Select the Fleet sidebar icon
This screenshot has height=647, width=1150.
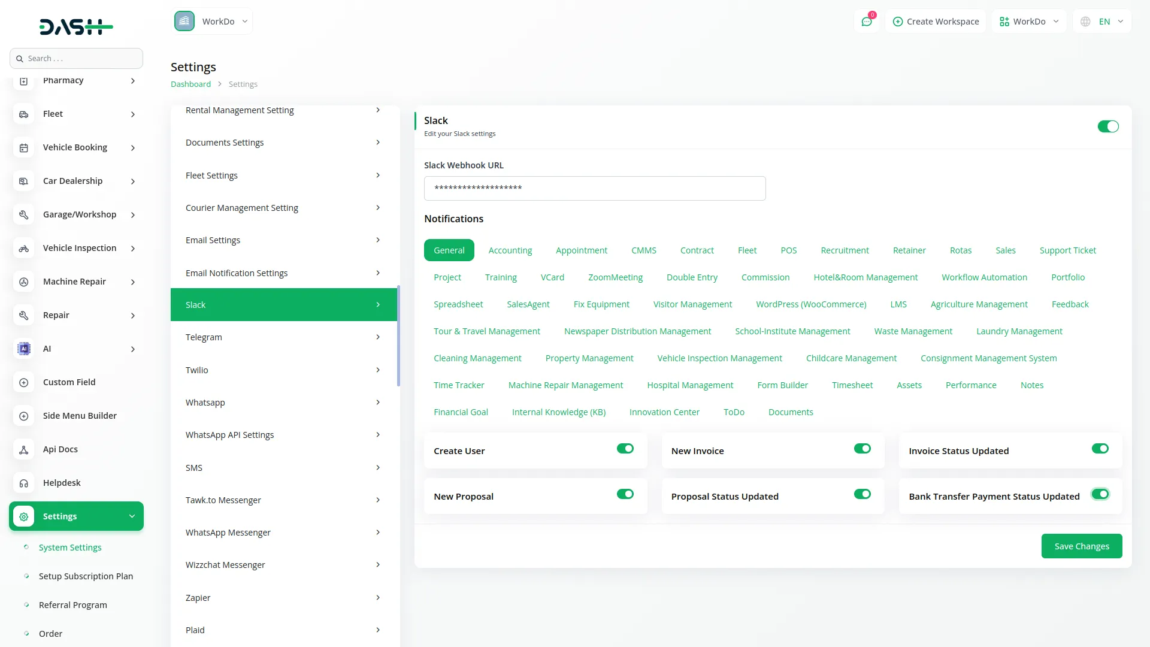coord(24,114)
